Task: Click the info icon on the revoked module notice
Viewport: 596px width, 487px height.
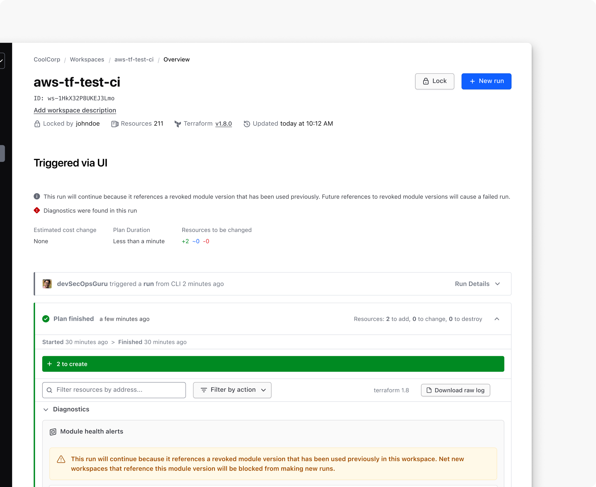Action: (37, 196)
